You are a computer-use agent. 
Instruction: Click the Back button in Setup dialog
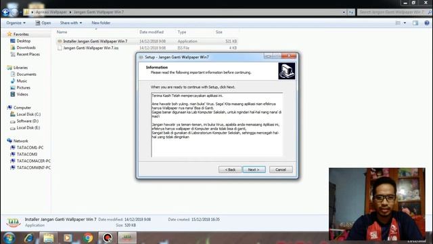click(230, 169)
